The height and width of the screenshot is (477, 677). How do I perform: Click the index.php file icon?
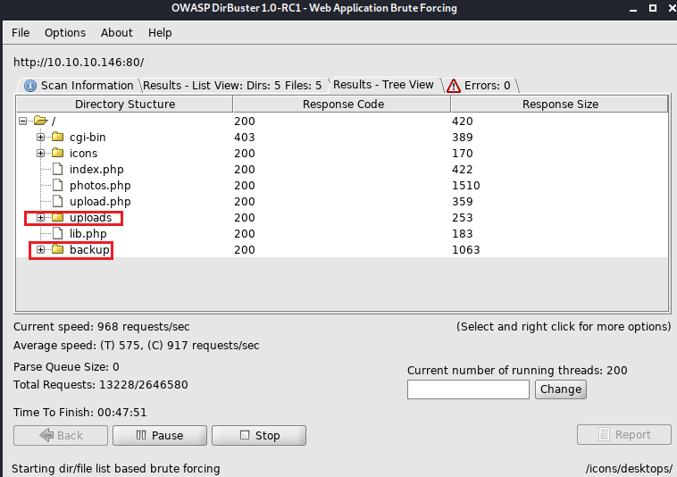point(57,169)
